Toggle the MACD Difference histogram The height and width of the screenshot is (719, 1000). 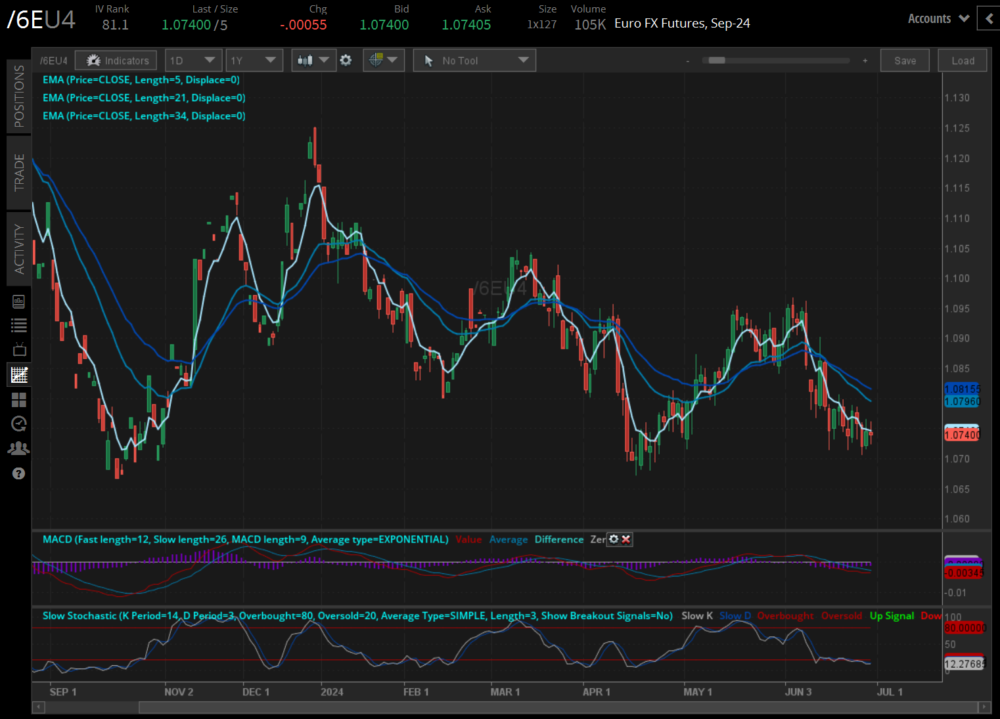point(558,539)
